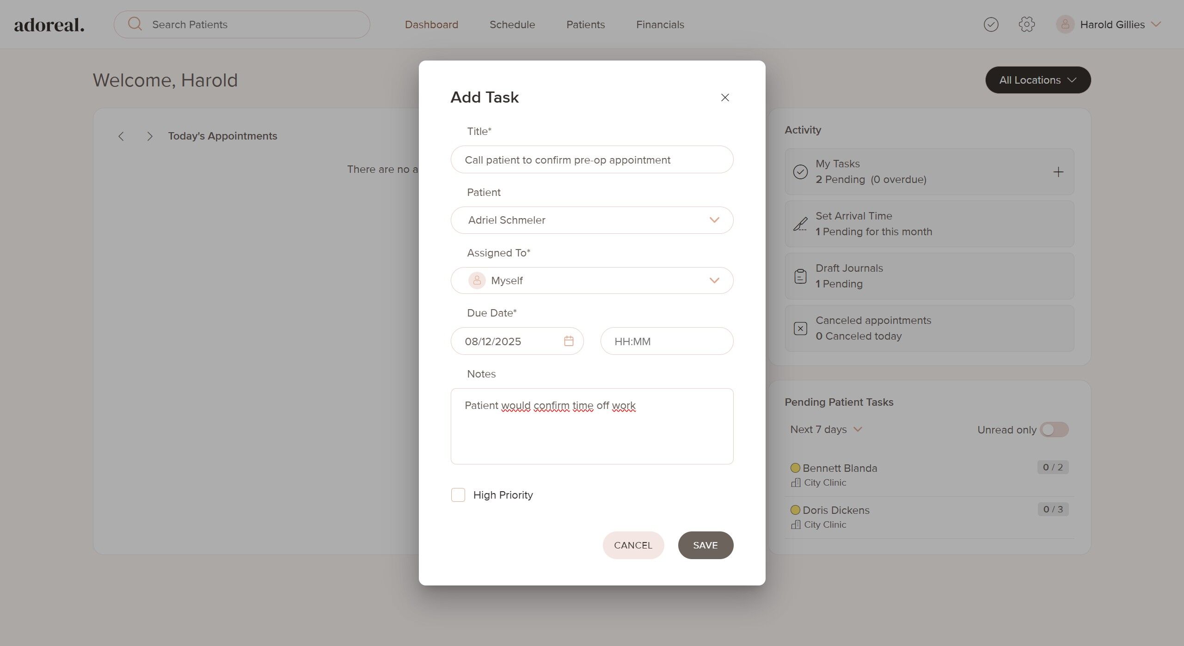Click the Draft Journals clipboard icon

(x=800, y=276)
